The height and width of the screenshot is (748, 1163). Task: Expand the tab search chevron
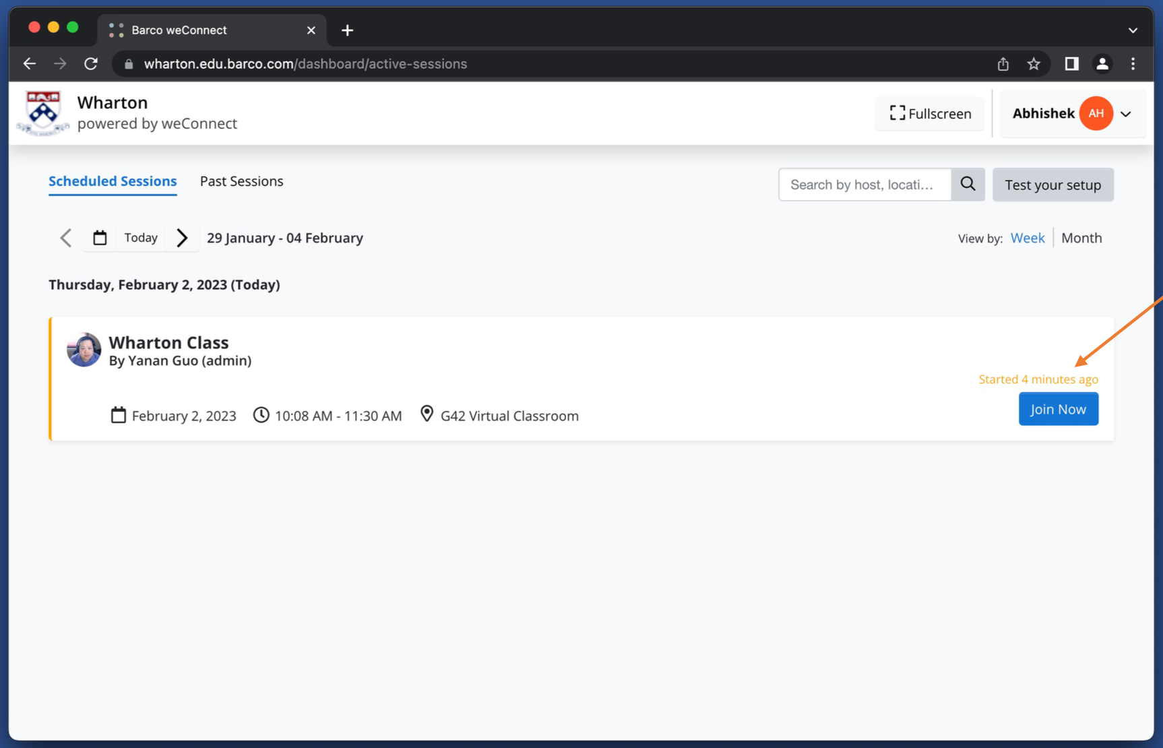coord(1133,30)
